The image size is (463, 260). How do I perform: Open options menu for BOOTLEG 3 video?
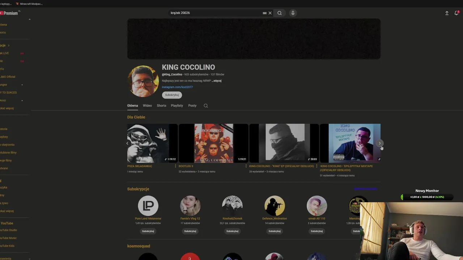click(246, 166)
